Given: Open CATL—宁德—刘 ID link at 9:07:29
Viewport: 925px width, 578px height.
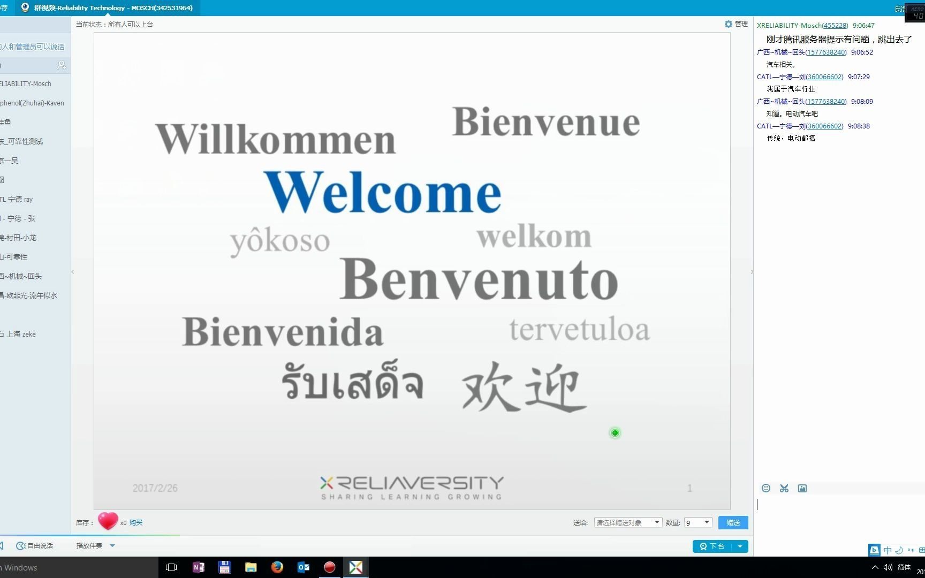Looking at the screenshot, I should (x=825, y=77).
